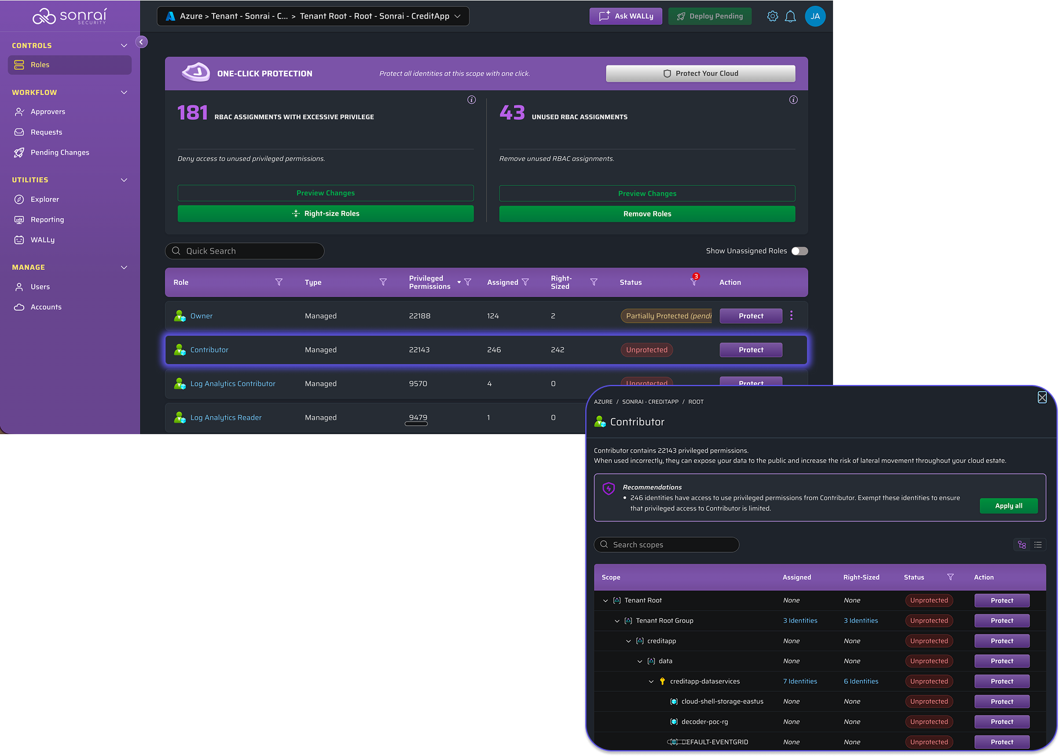Click Right-size Roles button
Image resolution: width=1060 pixels, height=756 pixels.
click(x=325, y=214)
